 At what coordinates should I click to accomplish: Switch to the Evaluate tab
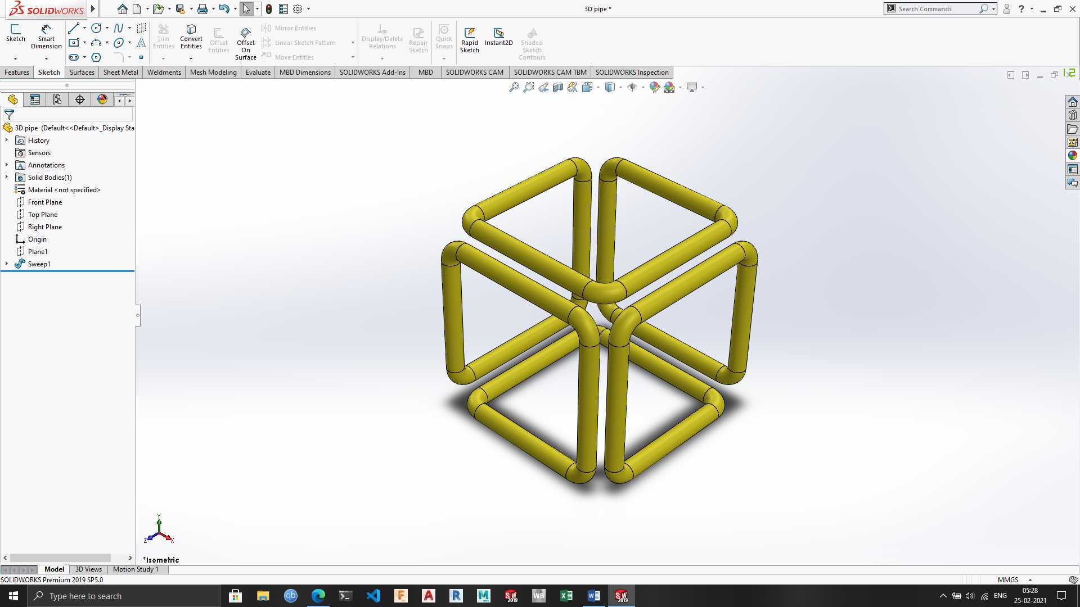[258, 73]
